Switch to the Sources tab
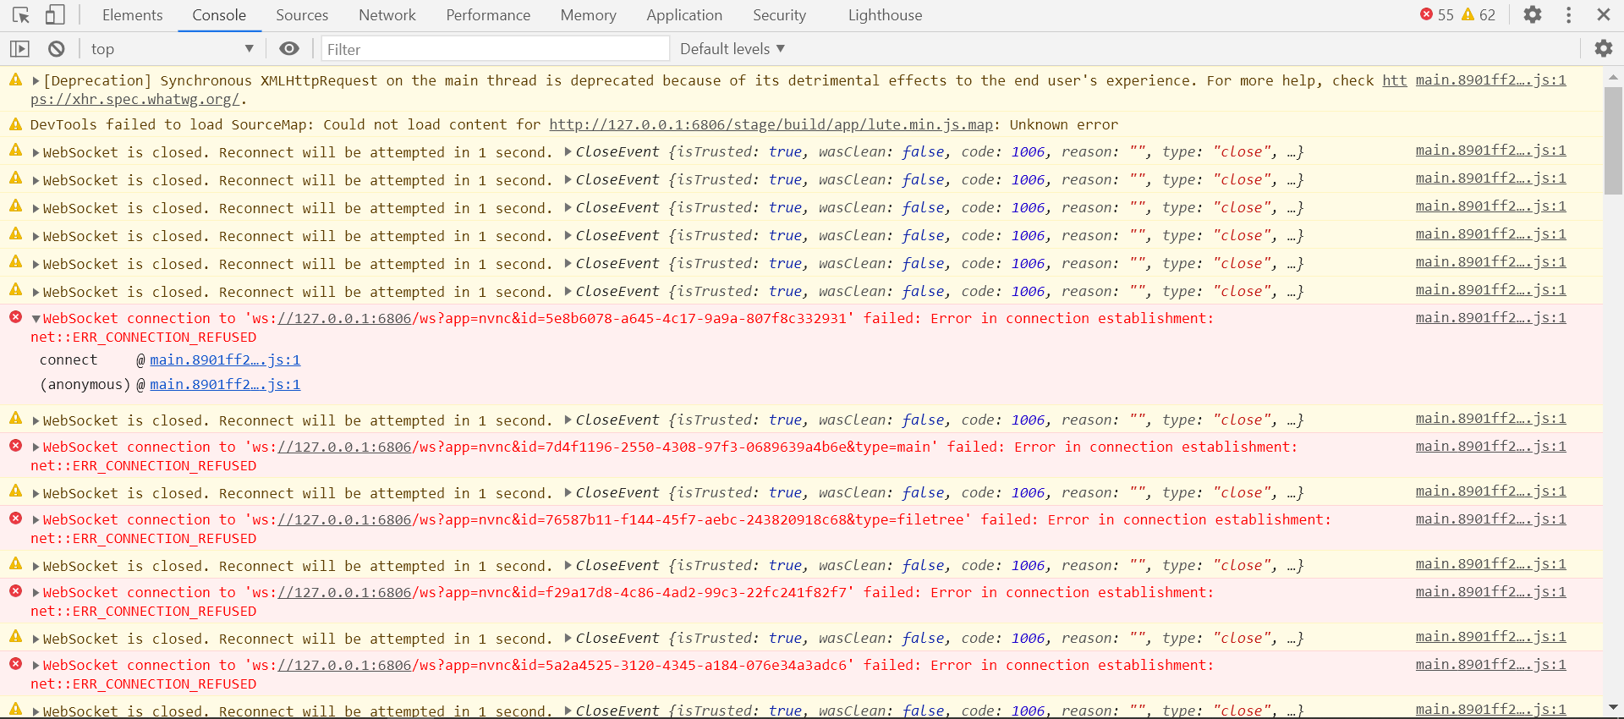The width and height of the screenshot is (1624, 719). [302, 15]
